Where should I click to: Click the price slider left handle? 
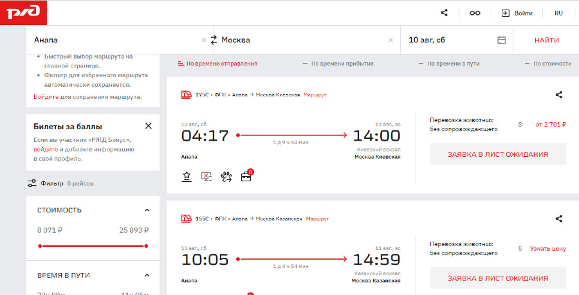[40, 246]
